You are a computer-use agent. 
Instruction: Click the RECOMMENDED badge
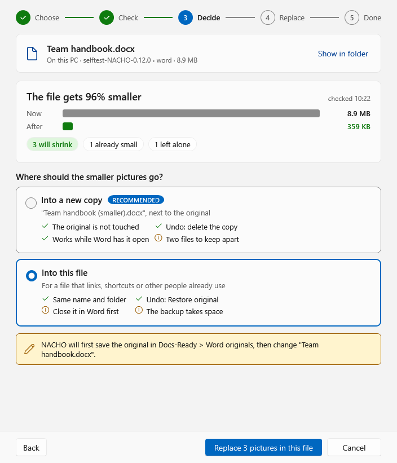click(136, 200)
